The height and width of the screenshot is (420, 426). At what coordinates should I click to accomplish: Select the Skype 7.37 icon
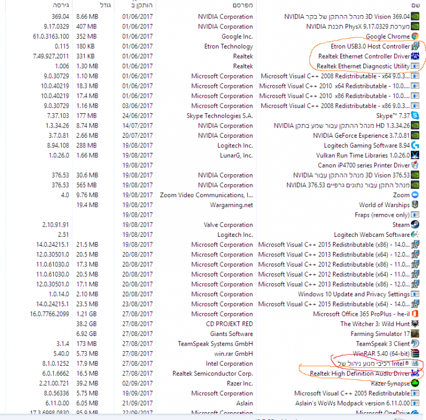[415, 115]
